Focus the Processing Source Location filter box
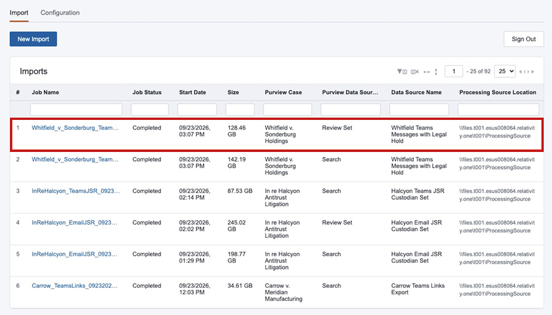The image size is (552, 315). (x=498, y=109)
